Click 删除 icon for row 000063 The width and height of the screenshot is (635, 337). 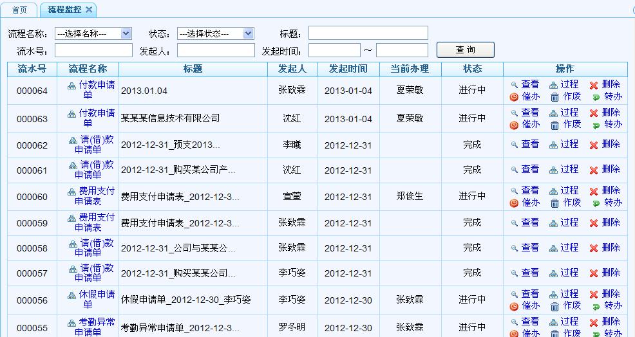pyautogui.click(x=594, y=113)
